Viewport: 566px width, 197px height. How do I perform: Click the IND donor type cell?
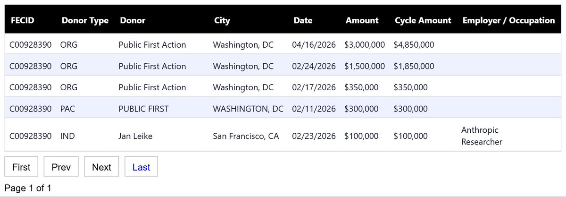pos(67,136)
